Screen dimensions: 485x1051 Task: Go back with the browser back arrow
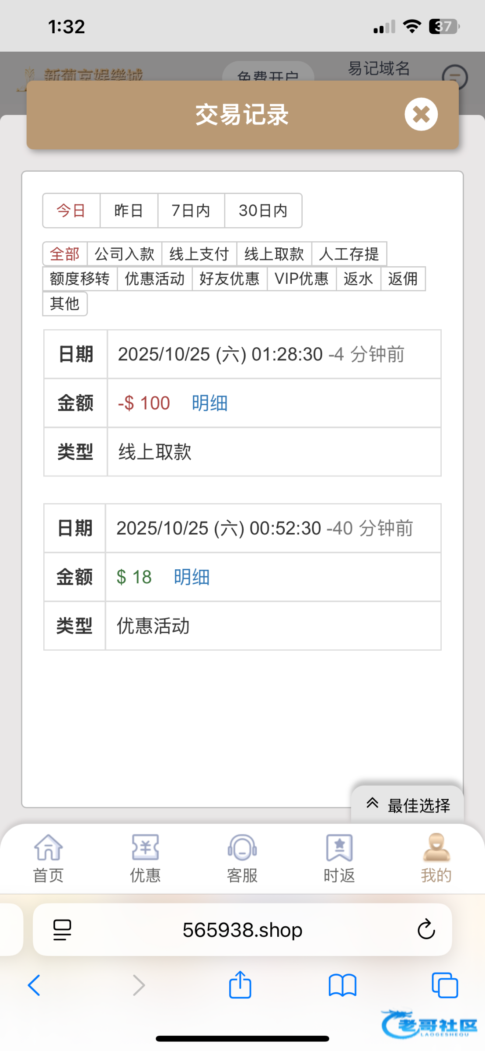[x=34, y=985]
